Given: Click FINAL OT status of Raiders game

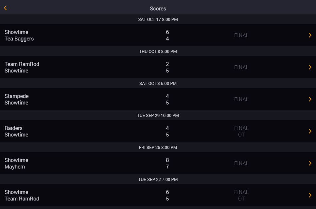Looking at the screenshot, I should click(x=241, y=131).
